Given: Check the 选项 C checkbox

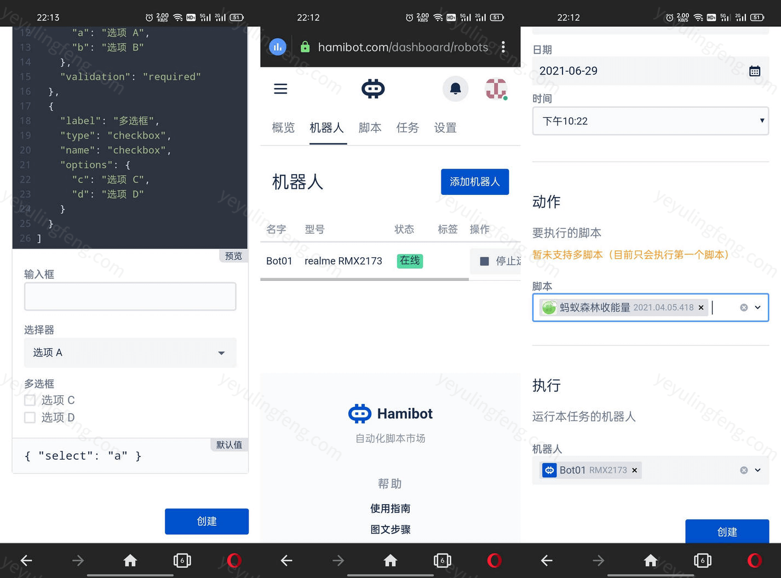Looking at the screenshot, I should [x=30, y=400].
